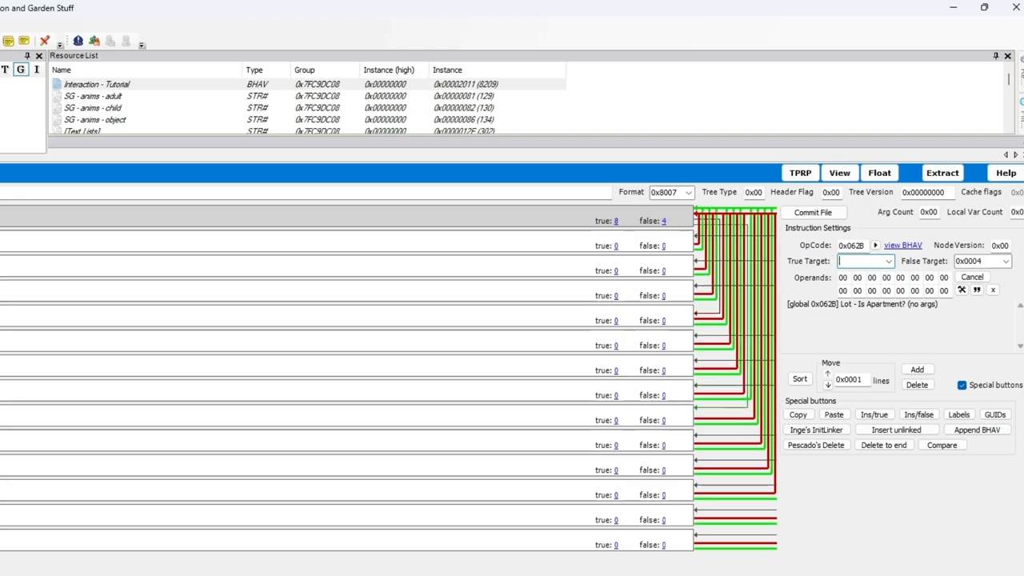Screen dimensions: 1024x576
Task: Select the Float view option
Action: 879,173
